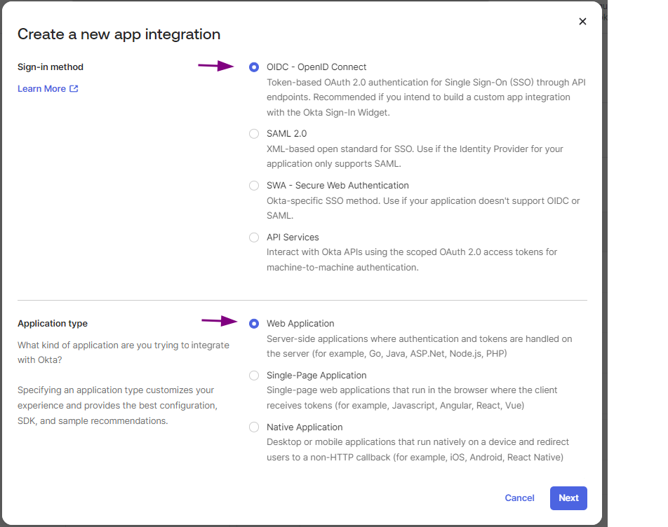Switch application type to Single-Page Application
Viewport: 668px width, 527px height.
[x=253, y=375]
